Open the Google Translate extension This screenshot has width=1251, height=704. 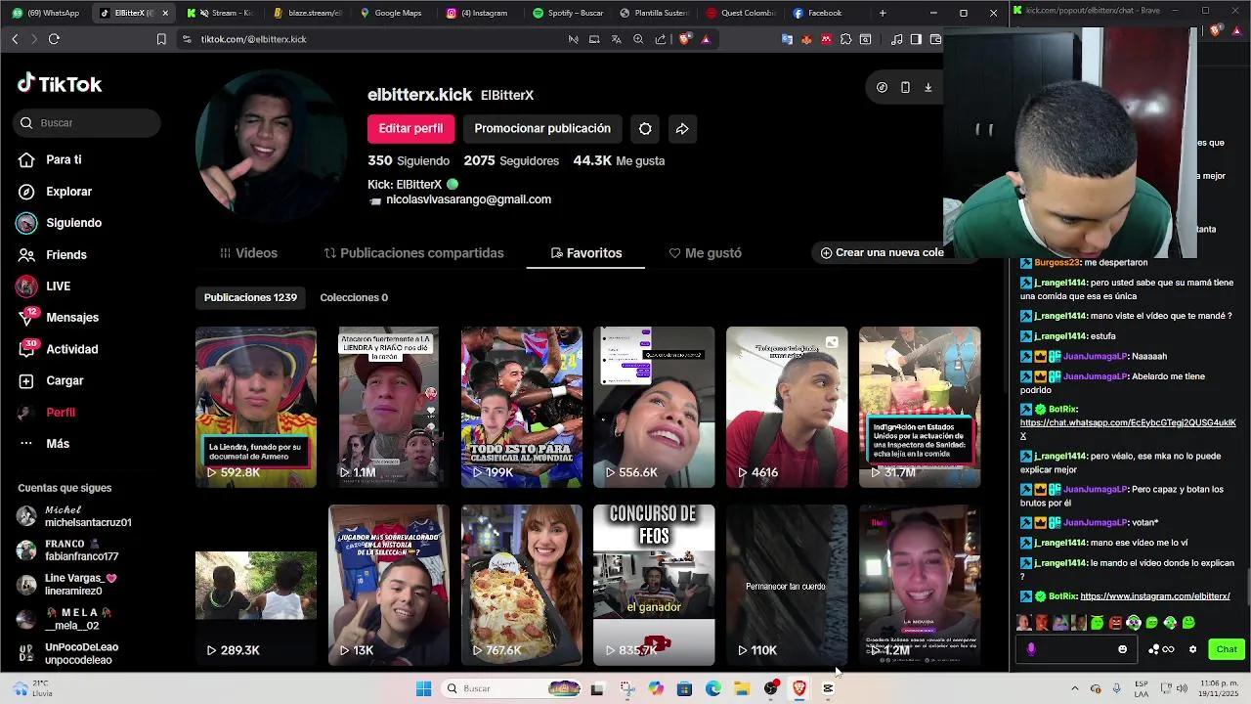[x=787, y=39]
